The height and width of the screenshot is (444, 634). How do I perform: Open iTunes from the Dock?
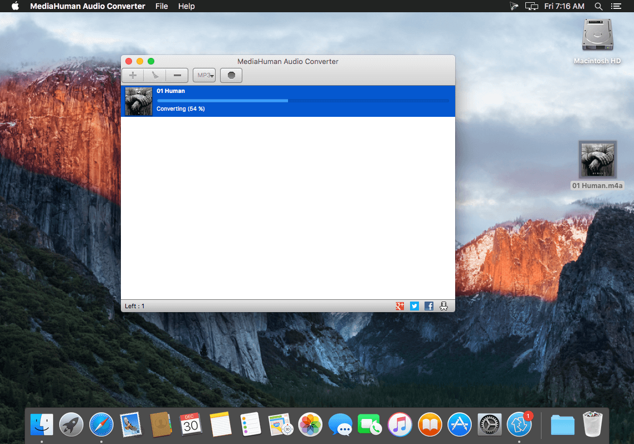[399, 425]
